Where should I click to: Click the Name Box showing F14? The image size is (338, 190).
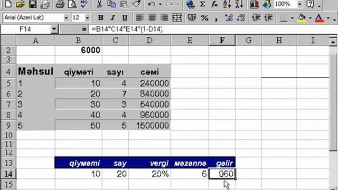point(25,29)
